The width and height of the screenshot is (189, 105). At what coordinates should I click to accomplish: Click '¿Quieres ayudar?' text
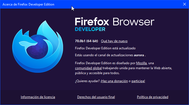[87, 81]
